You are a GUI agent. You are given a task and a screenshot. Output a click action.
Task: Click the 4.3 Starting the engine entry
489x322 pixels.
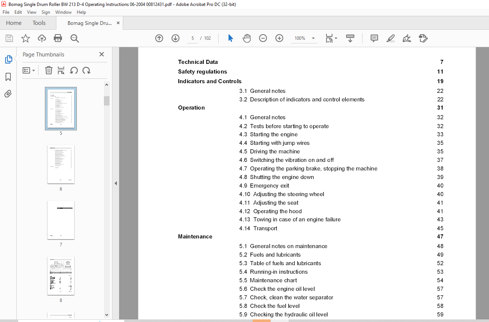click(x=268, y=134)
